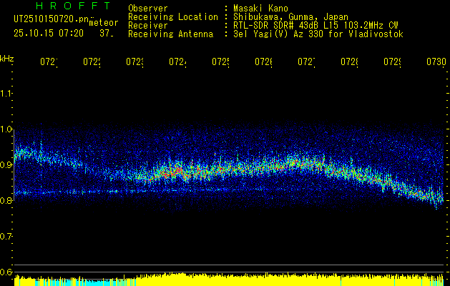Click the 1.0 kHz axis label
This screenshot has height=286, width=450.
coord(6,129)
